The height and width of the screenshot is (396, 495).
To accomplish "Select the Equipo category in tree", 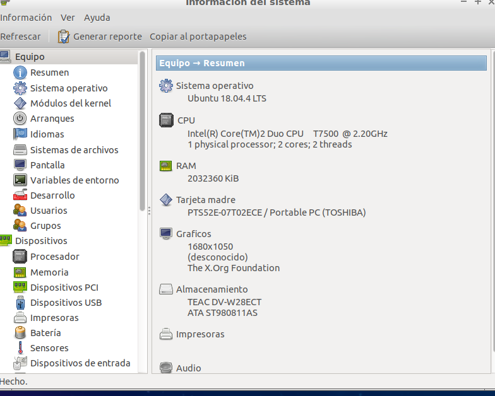I will pos(29,57).
